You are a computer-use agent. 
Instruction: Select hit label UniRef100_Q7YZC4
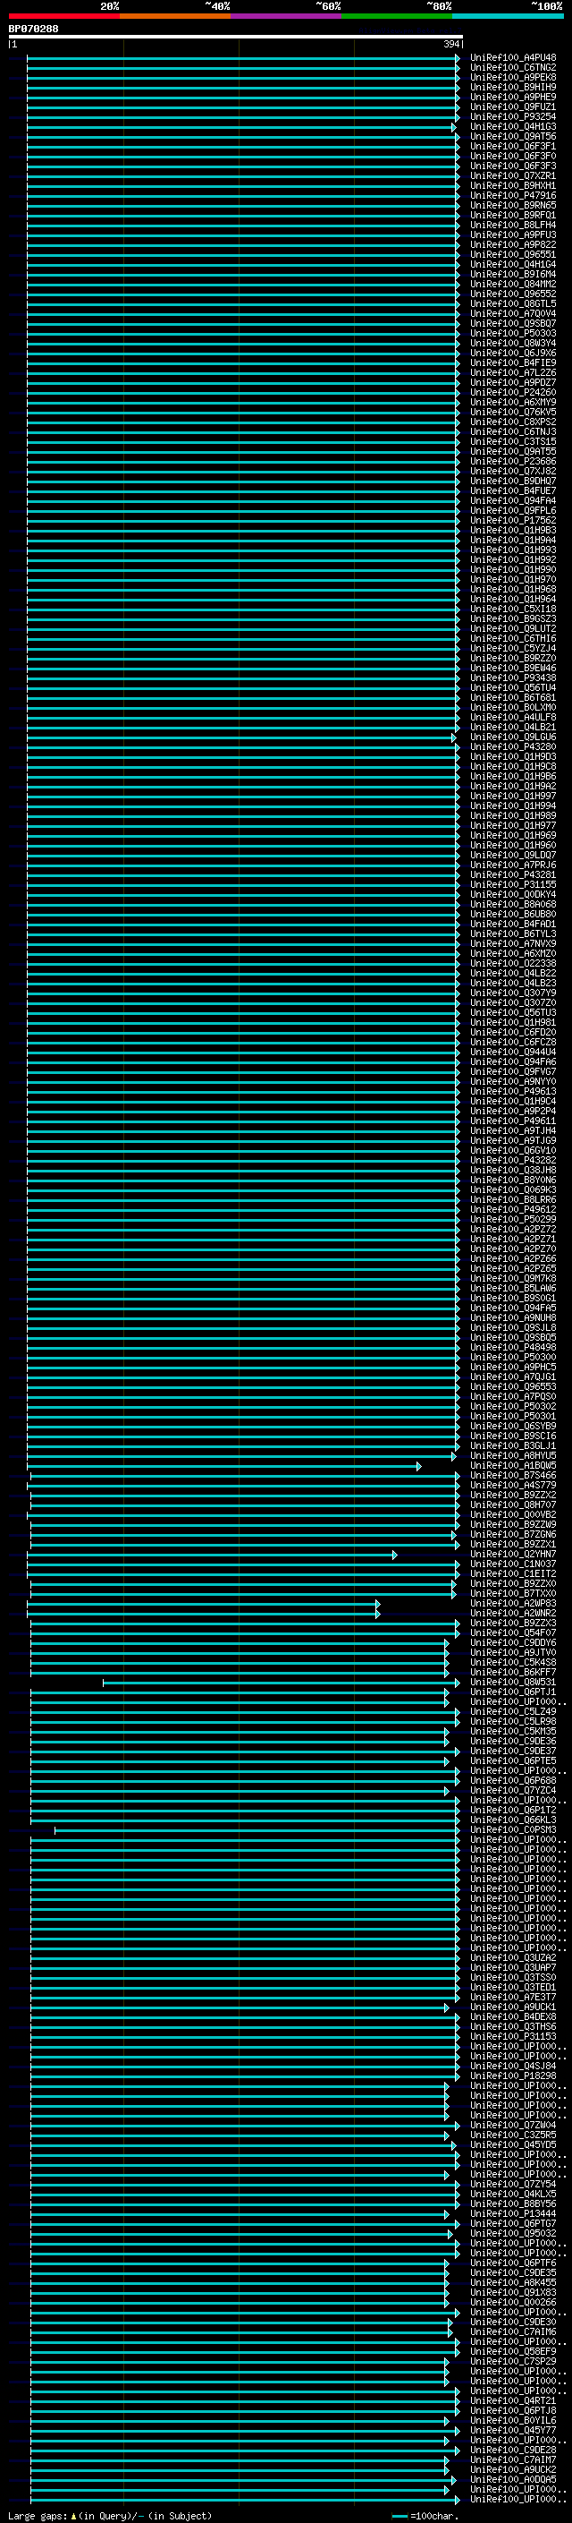click(x=512, y=1792)
